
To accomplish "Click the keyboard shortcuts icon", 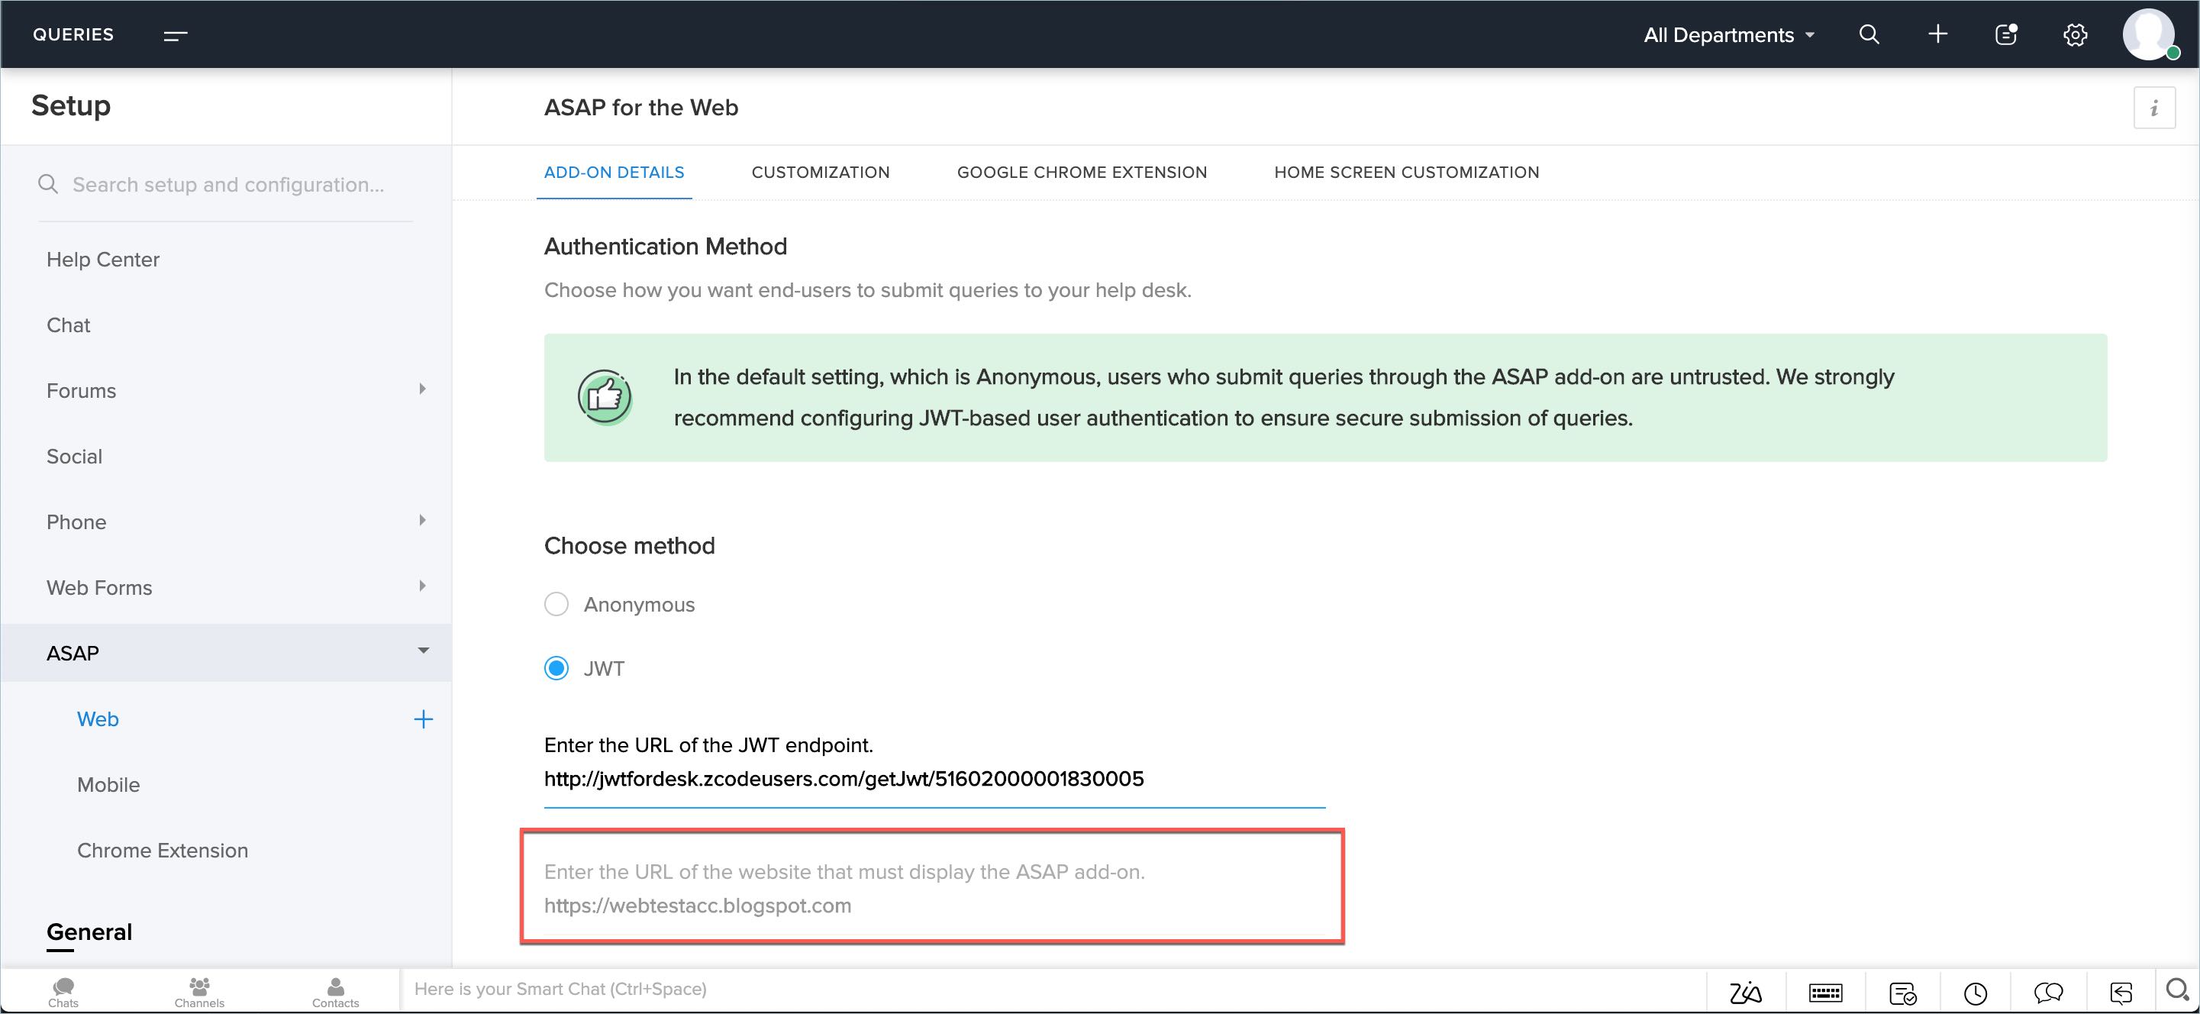I will (x=1825, y=992).
